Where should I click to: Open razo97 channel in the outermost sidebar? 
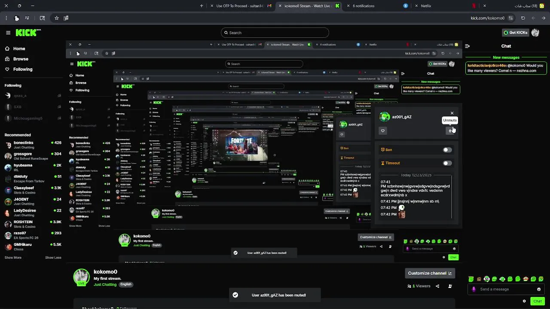pos(33,236)
